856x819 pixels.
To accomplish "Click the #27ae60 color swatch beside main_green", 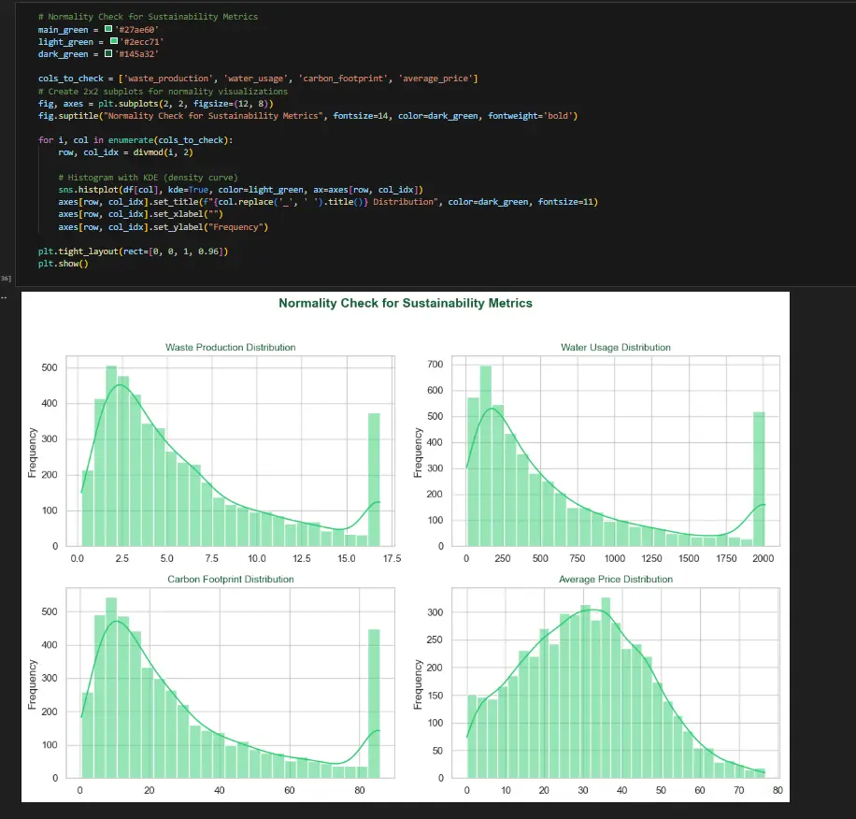I will point(108,29).
